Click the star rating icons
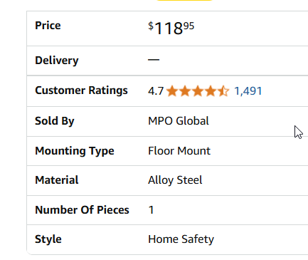The height and width of the screenshot is (260, 308). point(198,91)
